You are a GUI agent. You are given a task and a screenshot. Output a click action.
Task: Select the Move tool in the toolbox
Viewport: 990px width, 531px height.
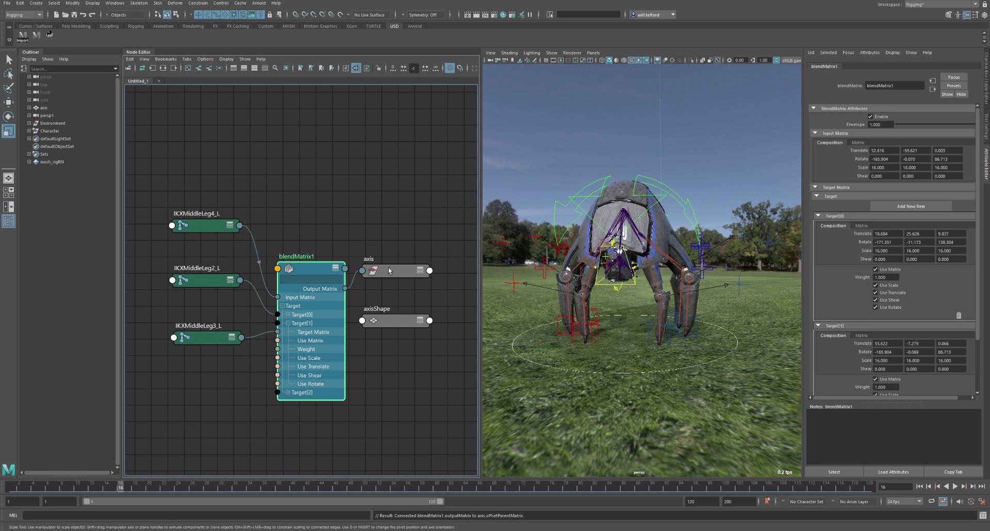pos(9,102)
